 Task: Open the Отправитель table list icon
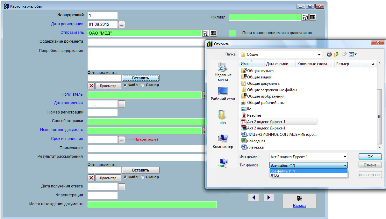pos(213,33)
